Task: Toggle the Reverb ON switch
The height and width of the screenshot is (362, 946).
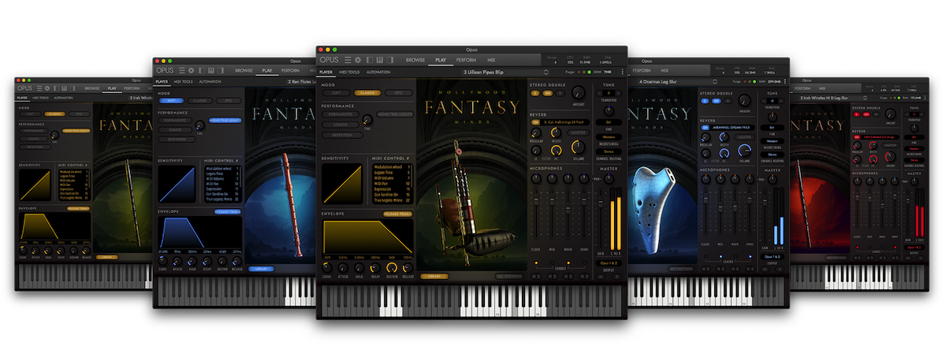Action: pos(535,122)
